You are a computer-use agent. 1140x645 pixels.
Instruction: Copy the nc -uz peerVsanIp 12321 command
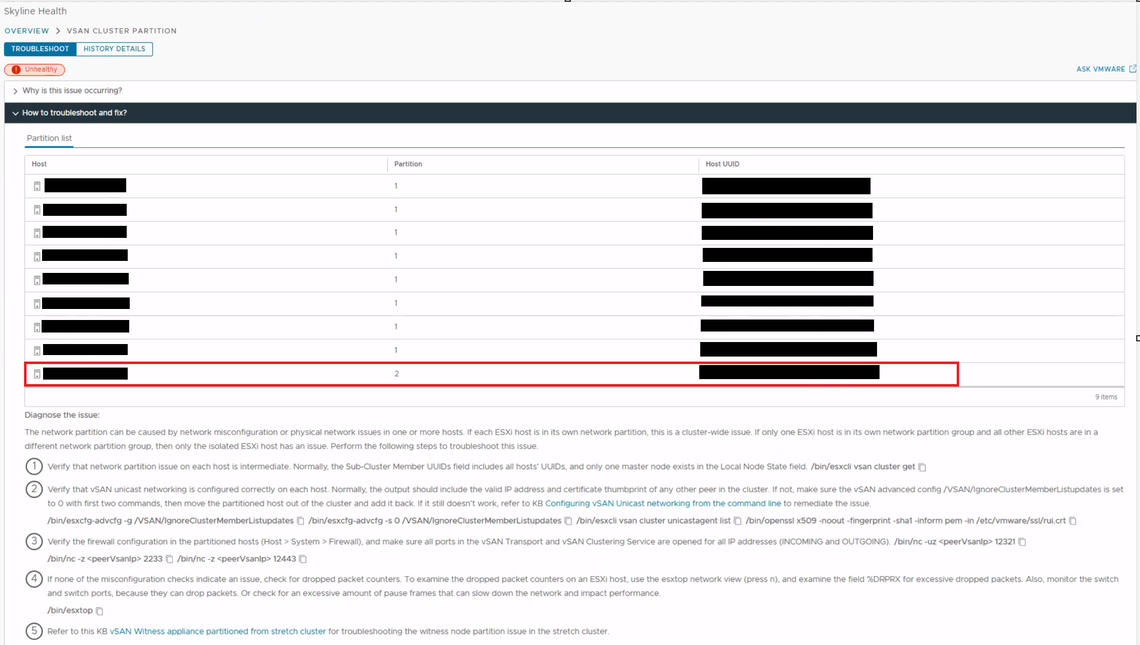tap(1022, 542)
